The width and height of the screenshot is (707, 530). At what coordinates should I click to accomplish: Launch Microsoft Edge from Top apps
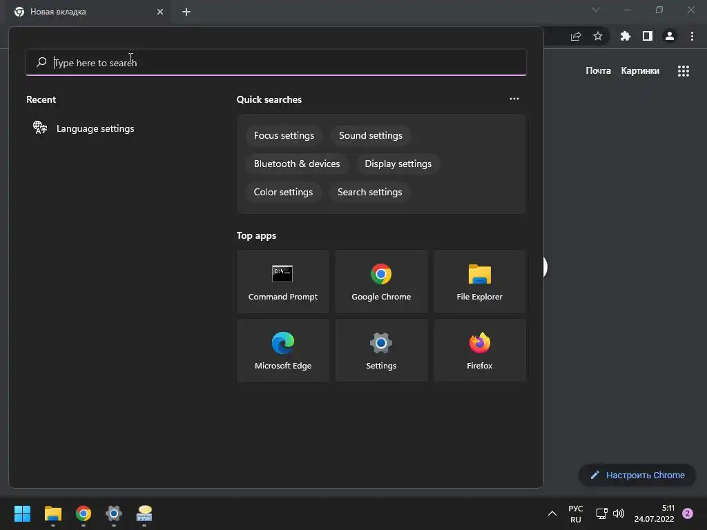tap(282, 351)
